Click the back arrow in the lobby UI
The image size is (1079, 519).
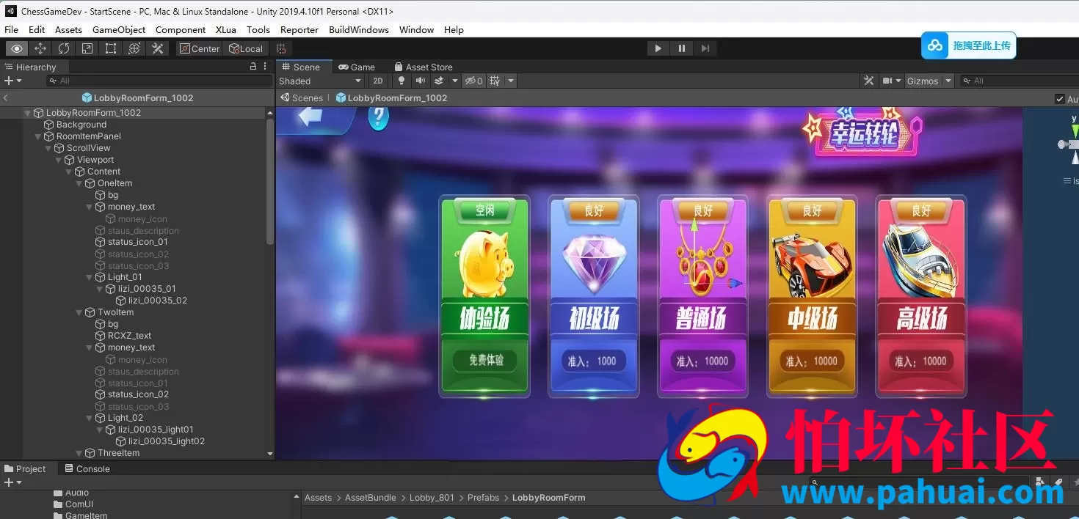pyautogui.click(x=311, y=117)
